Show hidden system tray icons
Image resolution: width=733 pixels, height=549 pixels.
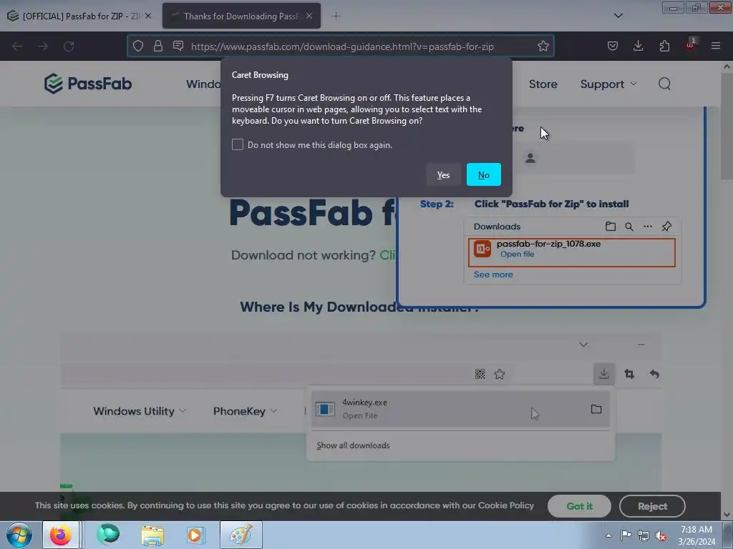click(x=608, y=535)
